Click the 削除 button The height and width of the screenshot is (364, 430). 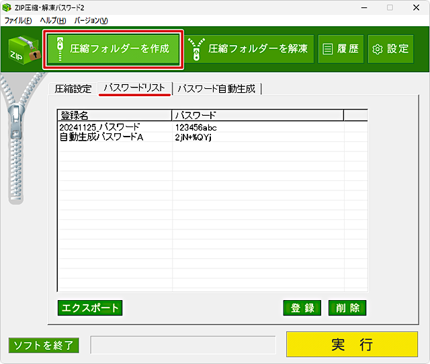[x=347, y=307]
